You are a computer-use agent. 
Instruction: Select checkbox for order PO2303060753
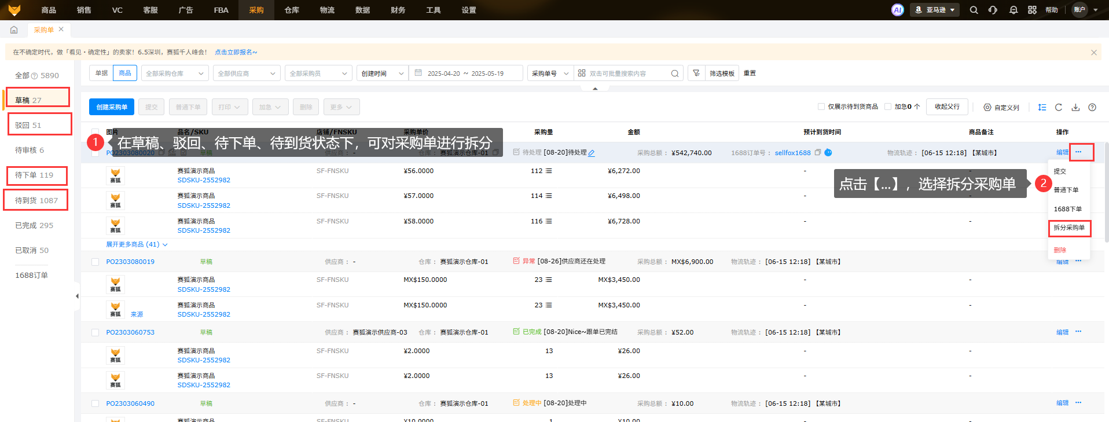96,333
